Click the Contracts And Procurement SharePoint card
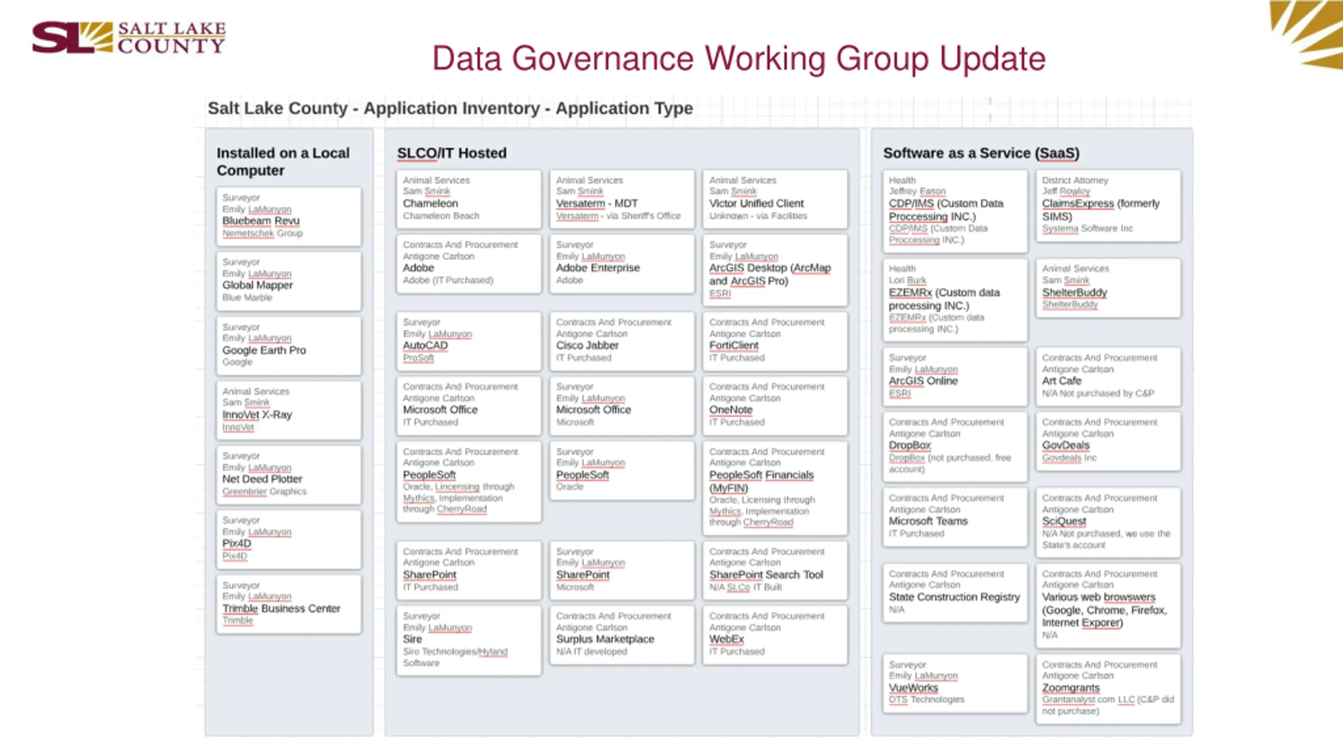The width and height of the screenshot is (1343, 755). [468, 570]
